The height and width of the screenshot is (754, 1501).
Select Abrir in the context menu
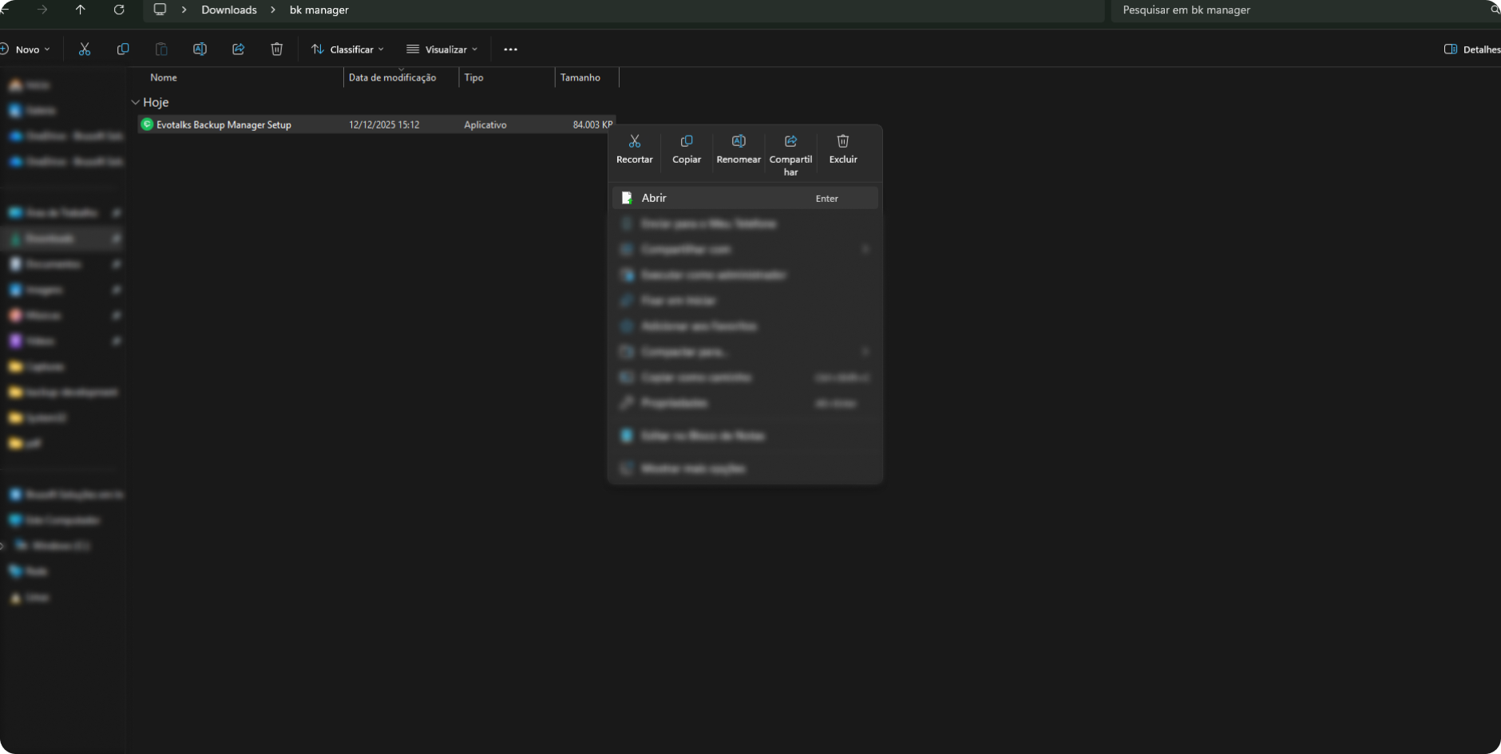[654, 198]
